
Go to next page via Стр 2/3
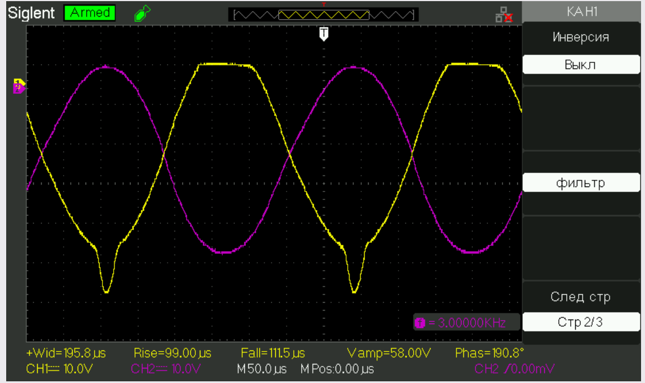tap(580, 322)
